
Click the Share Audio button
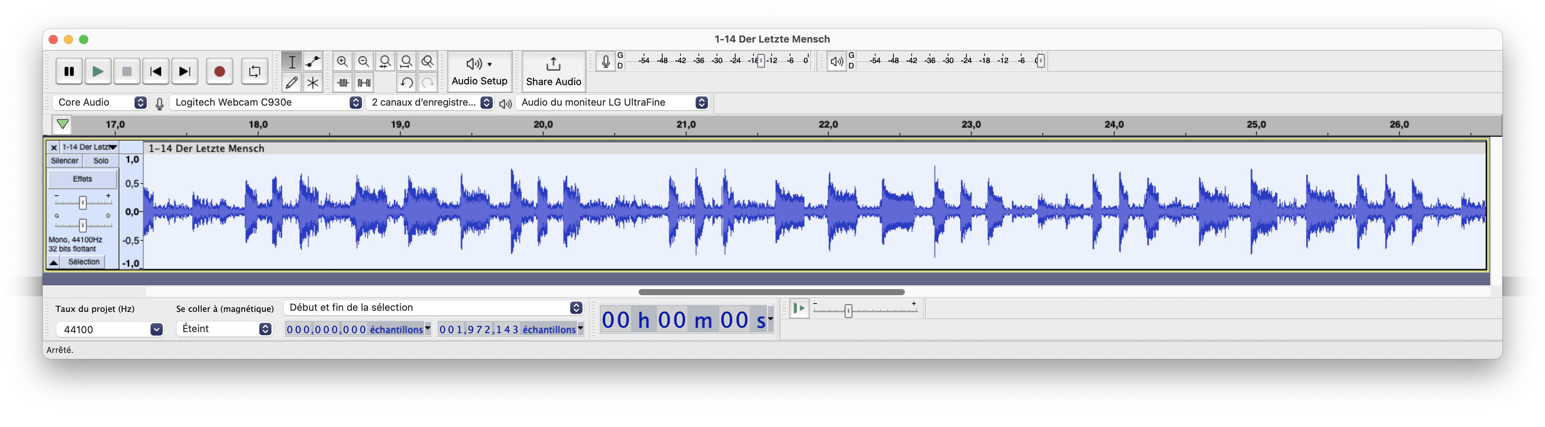coord(554,71)
